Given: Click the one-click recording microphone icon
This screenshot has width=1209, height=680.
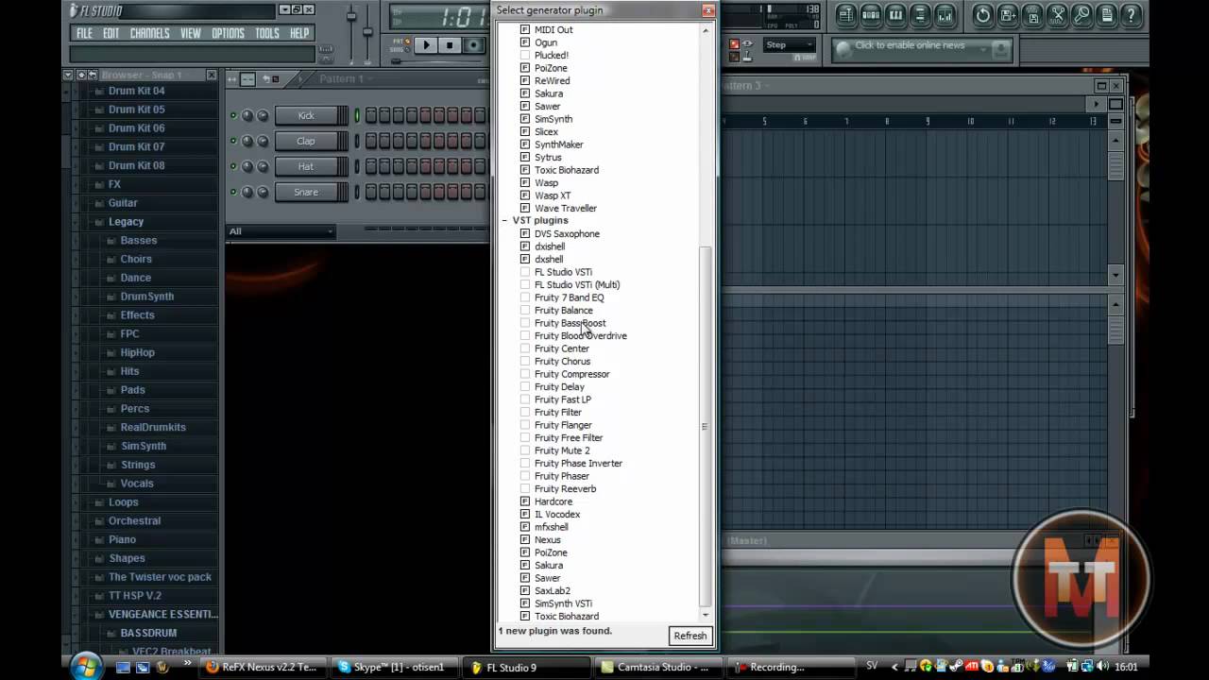Looking at the screenshot, I should click(1081, 15).
